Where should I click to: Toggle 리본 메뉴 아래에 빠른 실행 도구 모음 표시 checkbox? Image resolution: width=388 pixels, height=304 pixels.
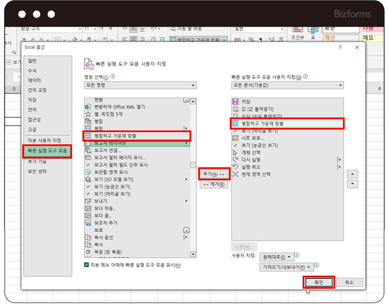86,265
